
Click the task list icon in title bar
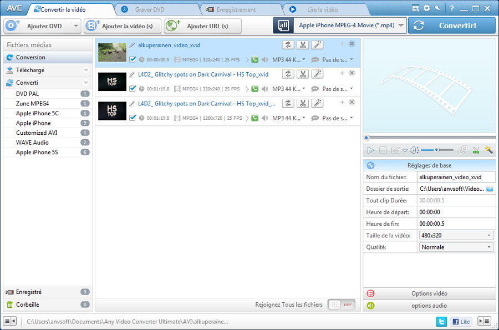point(416,8)
